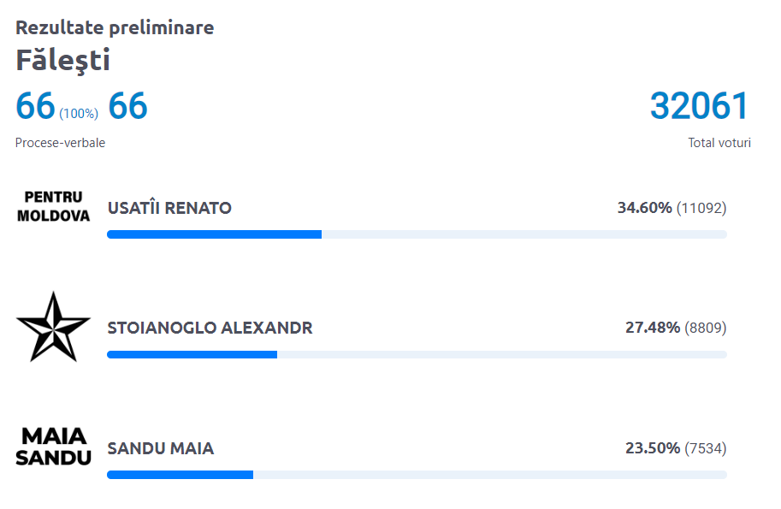Click the 27.48% result figure
This screenshot has width=781, height=509.
coord(653,328)
